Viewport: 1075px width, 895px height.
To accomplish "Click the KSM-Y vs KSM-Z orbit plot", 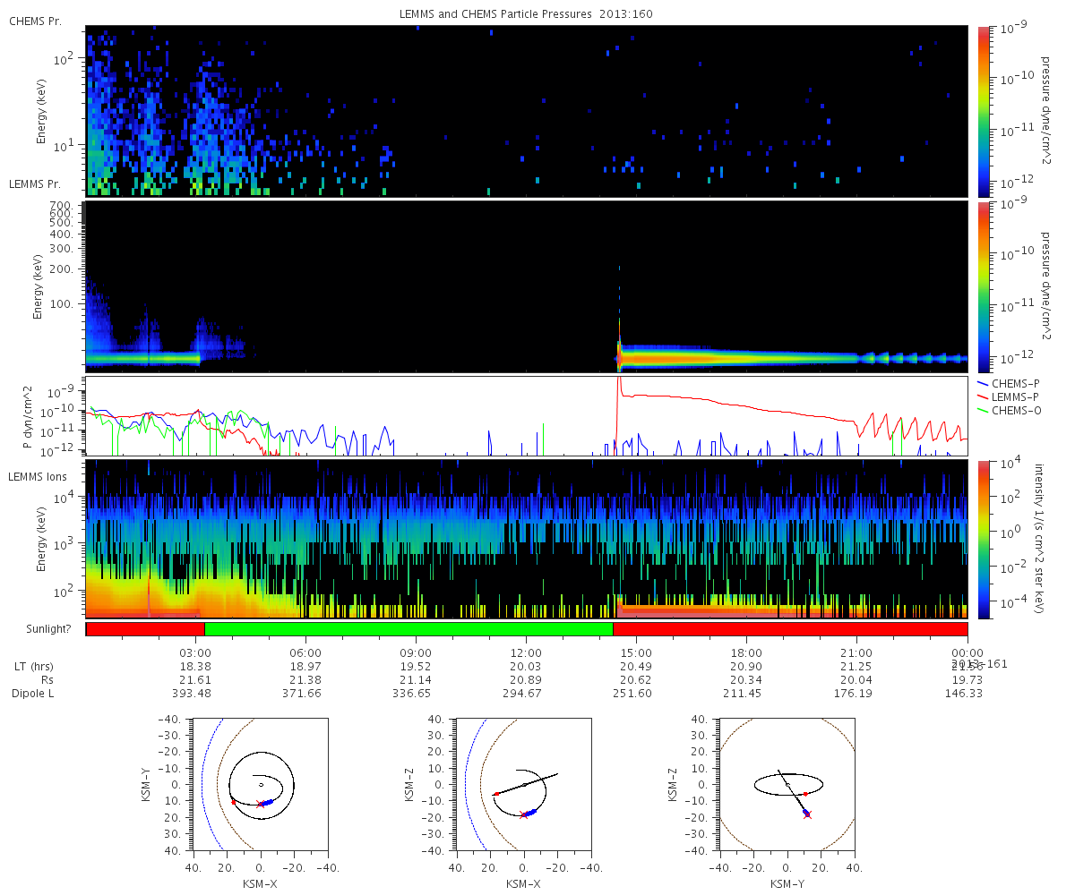I will coord(787,784).
